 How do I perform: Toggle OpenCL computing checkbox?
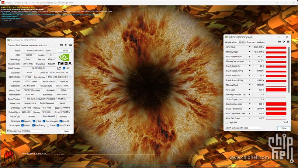(23, 121)
